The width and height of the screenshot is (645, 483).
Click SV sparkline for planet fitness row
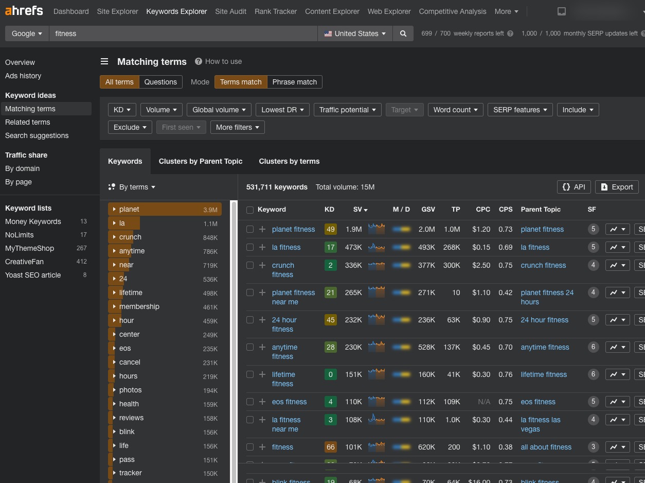pyautogui.click(x=377, y=229)
